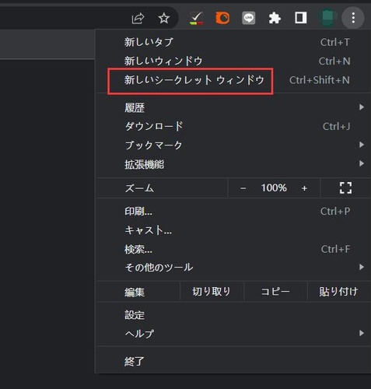
Task: Close the Chrome three-dot menu button
Action: [353, 18]
